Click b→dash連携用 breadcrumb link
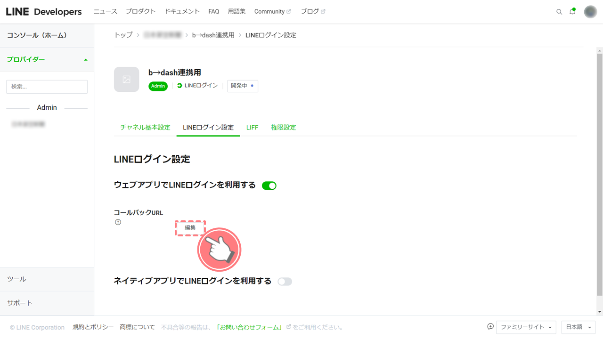The width and height of the screenshot is (603, 339). point(213,35)
